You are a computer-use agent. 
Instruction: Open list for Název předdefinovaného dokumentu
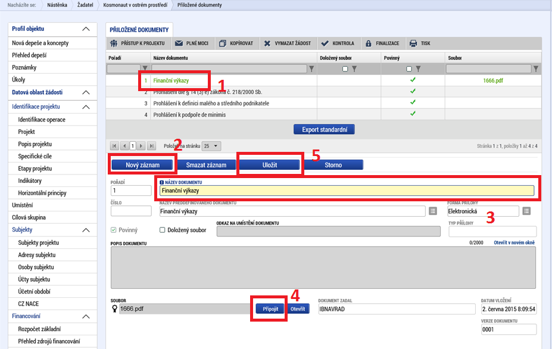pos(433,211)
